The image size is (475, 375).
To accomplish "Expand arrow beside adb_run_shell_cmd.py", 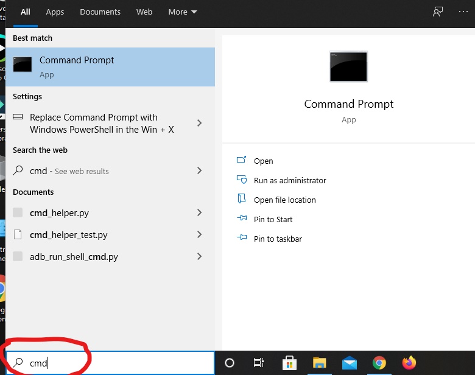I will [199, 256].
